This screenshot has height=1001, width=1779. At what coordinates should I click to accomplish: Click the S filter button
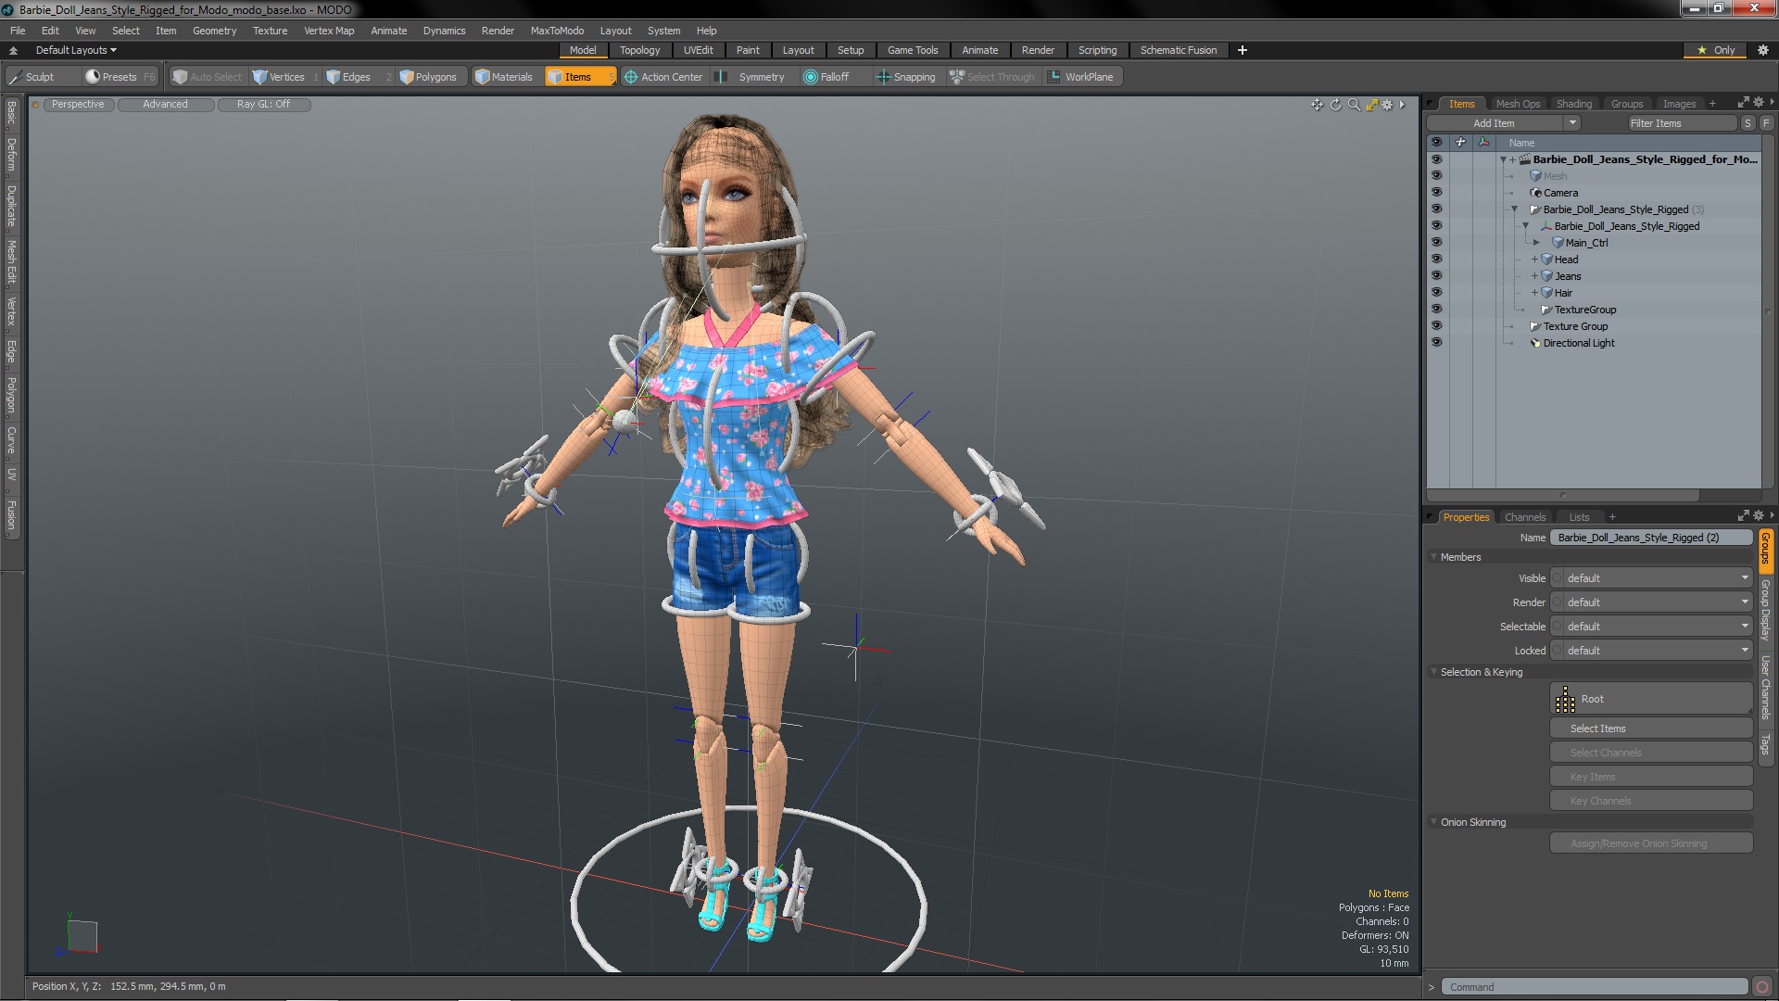[1747, 123]
